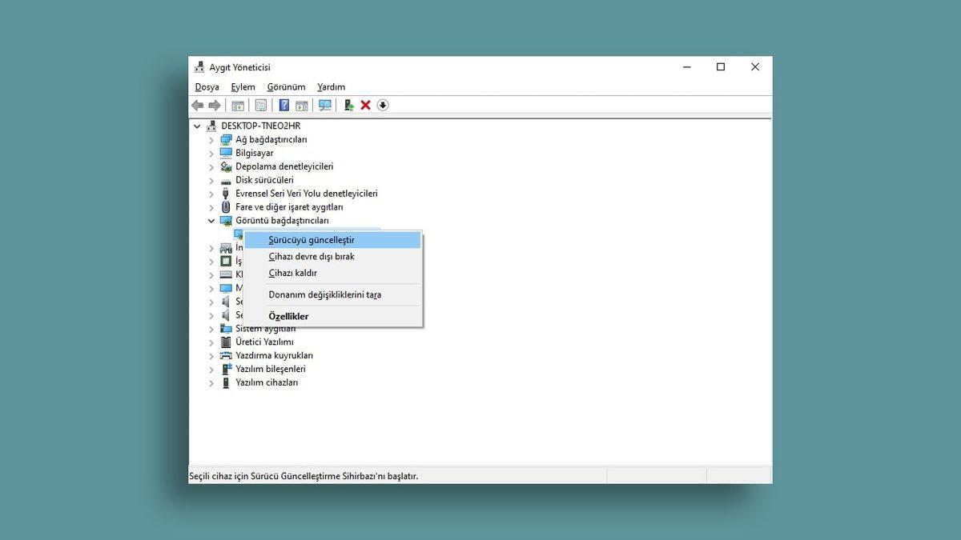Open Help via the blue question mark icon
This screenshot has width=961, height=540.
[x=283, y=105]
